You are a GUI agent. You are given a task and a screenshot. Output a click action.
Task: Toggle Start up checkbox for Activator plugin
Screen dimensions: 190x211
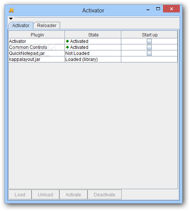point(149,41)
